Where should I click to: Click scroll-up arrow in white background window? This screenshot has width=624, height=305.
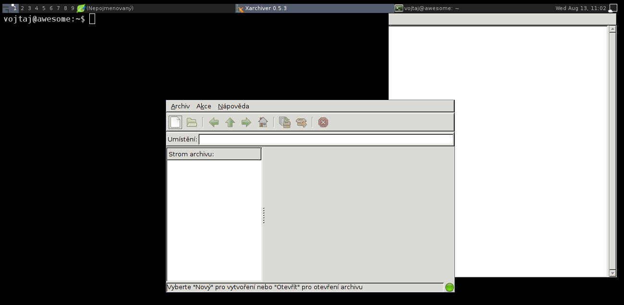(612, 29)
